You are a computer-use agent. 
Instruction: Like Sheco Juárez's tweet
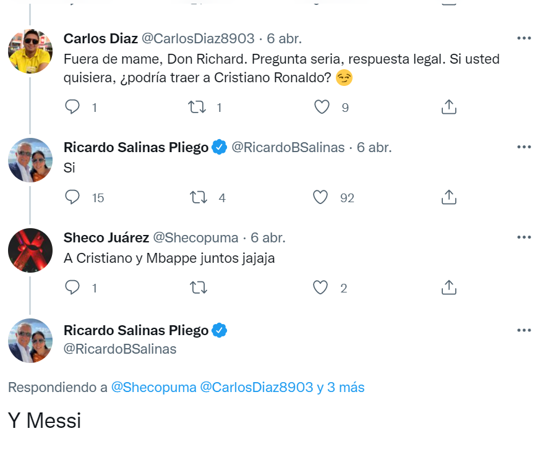(320, 288)
